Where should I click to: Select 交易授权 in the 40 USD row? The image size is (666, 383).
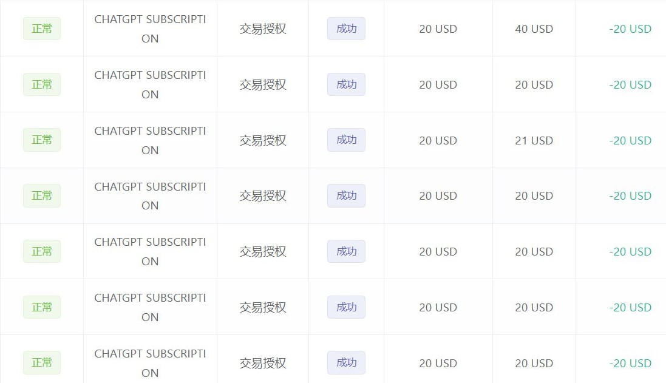click(x=262, y=29)
